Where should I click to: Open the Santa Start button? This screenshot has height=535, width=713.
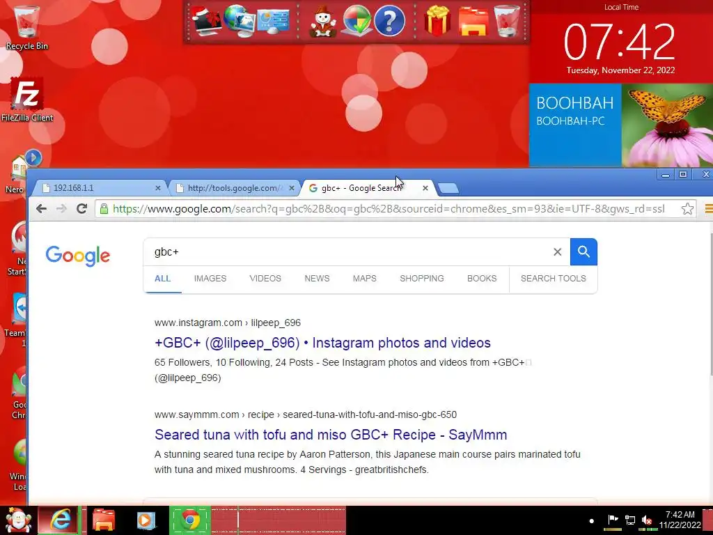tap(17, 520)
